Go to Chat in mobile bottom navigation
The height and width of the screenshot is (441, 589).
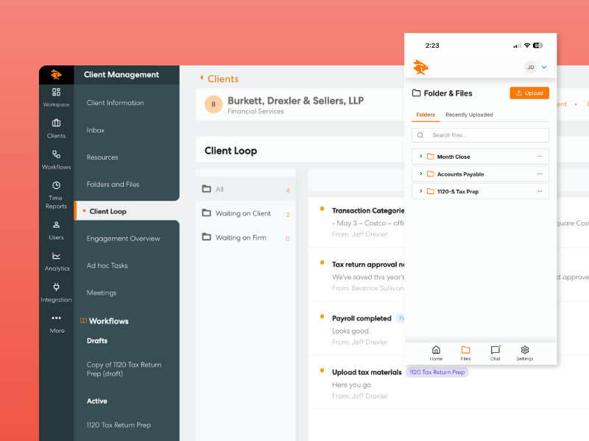pos(495,353)
